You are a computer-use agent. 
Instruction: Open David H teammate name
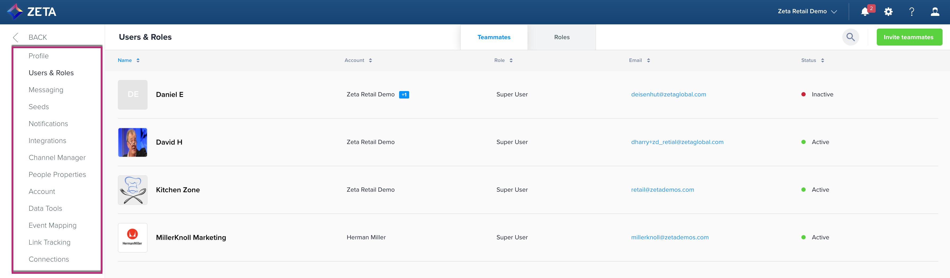pos(169,142)
